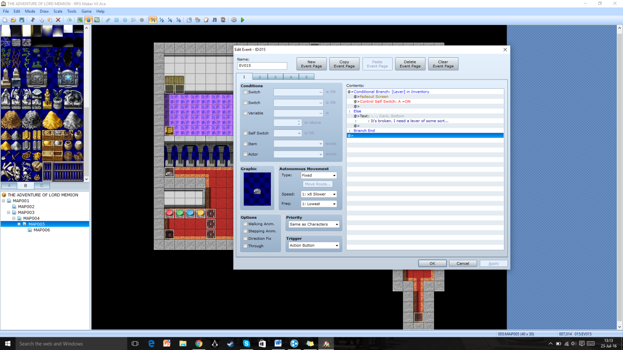
Task: Enable the Variable condition checkbox
Action: pyautogui.click(x=245, y=113)
